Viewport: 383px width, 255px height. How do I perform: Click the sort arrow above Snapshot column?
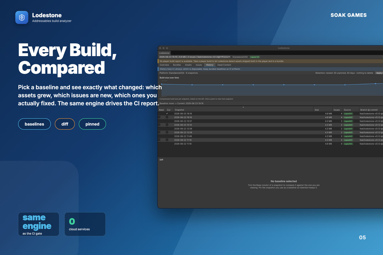244,107
